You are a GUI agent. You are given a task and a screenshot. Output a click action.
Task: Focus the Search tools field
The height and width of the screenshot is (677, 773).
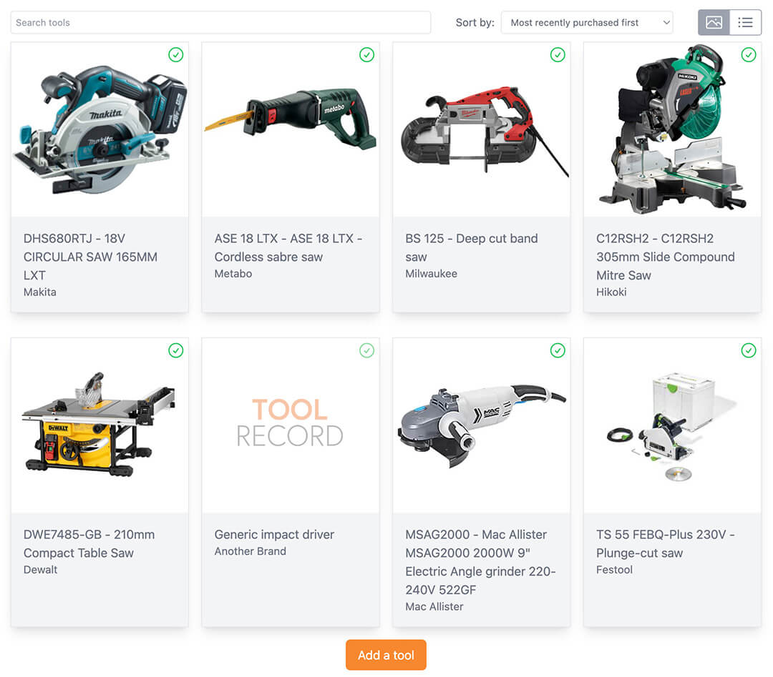coord(220,23)
